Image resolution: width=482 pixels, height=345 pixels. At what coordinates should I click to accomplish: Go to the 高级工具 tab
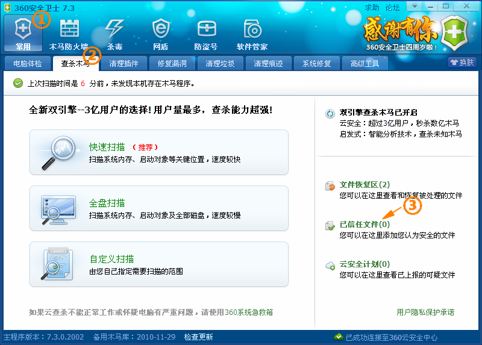pyautogui.click(x=365, y=63)
